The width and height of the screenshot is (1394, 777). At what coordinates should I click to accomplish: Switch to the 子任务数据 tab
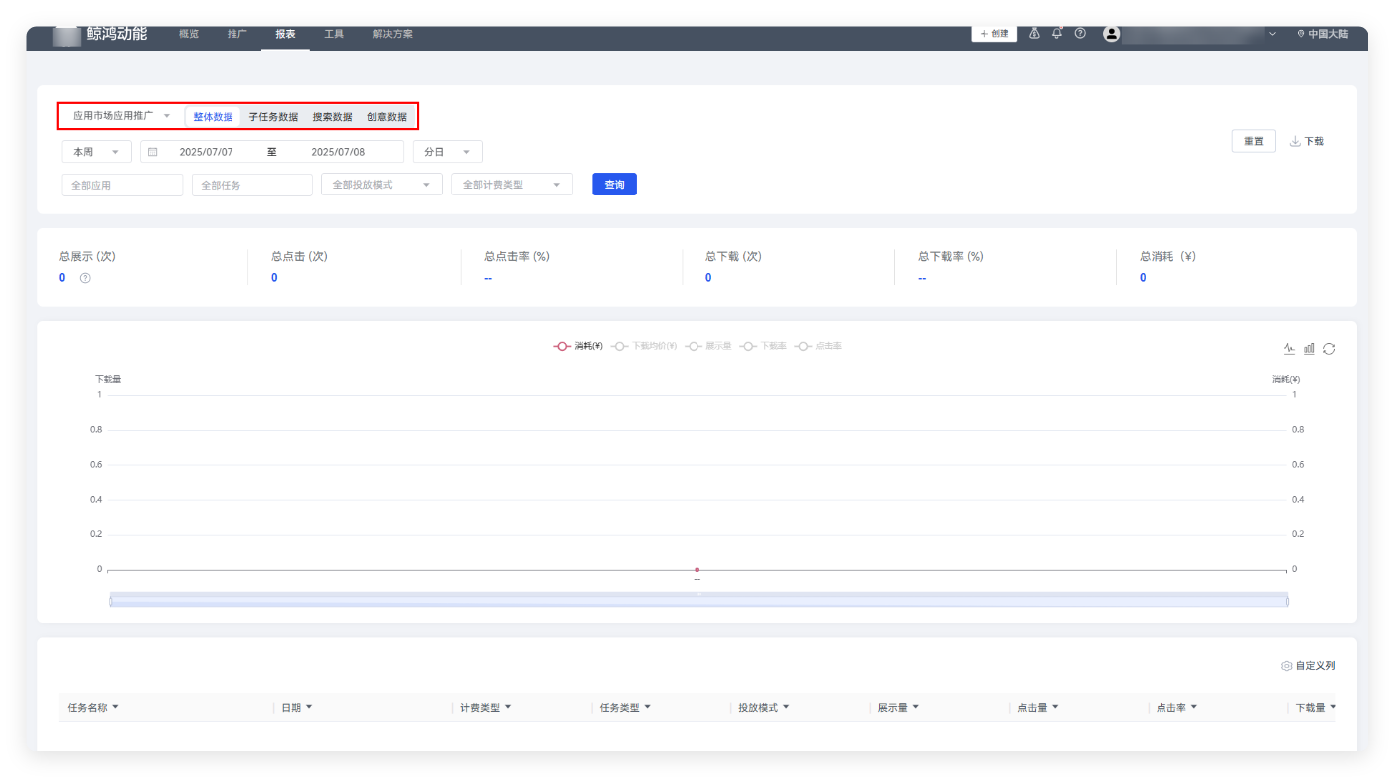[x=273, y=117]
